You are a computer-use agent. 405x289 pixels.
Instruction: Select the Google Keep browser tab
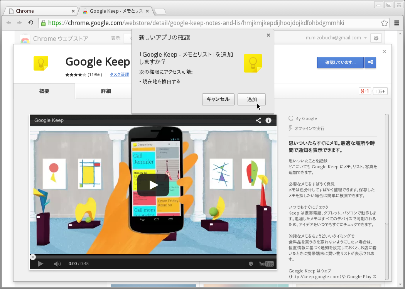tap(115, 11)
